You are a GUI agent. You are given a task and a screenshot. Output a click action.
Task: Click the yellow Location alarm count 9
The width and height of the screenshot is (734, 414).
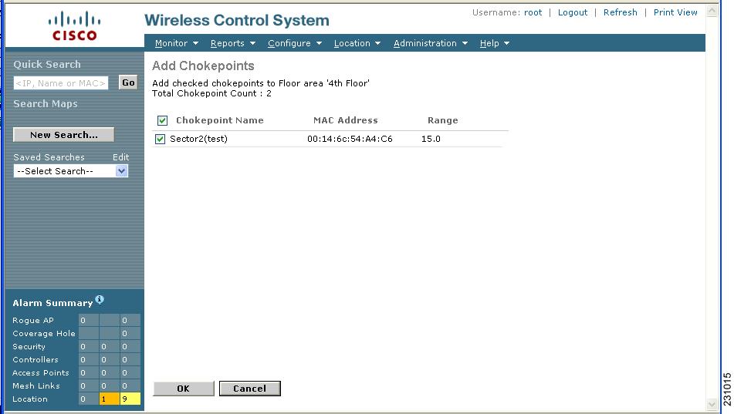(x=130, y=399)
